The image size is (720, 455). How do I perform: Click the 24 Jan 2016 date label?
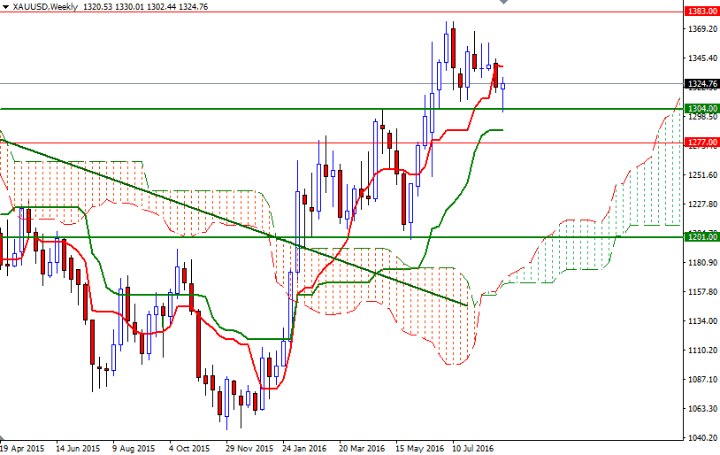coord(304,448)
